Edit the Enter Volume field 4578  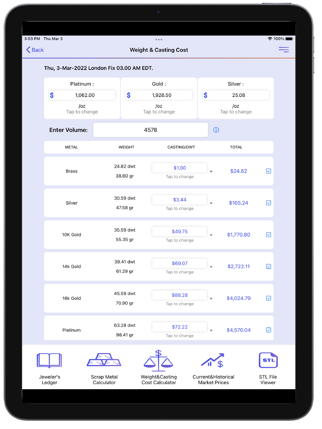pyautogui.click(x=150, y=130)
